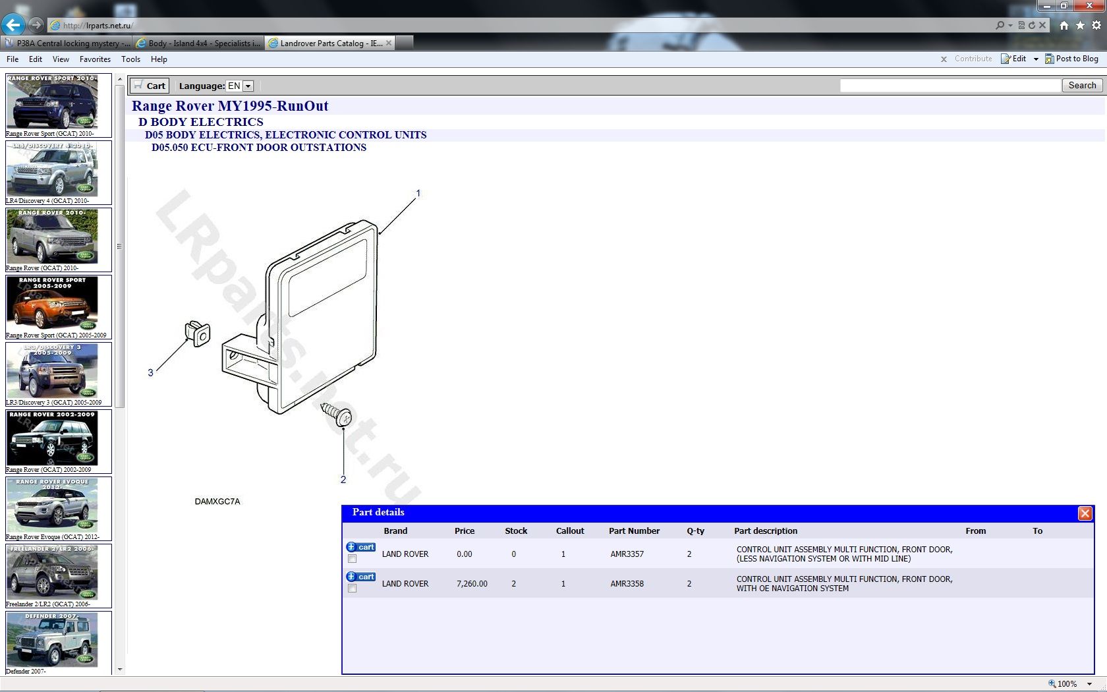Expand the Edit command dropdown arrow

(x=1036, y=59)
